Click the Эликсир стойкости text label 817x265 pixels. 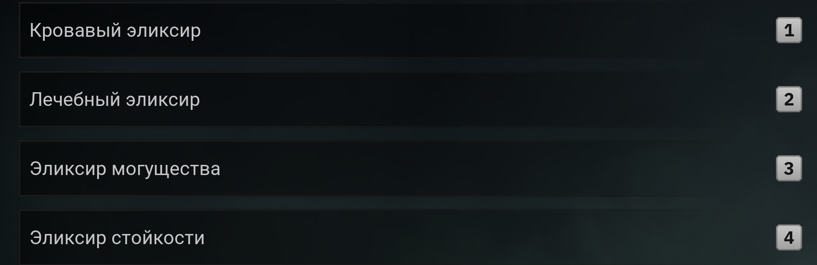click(117, 238)
